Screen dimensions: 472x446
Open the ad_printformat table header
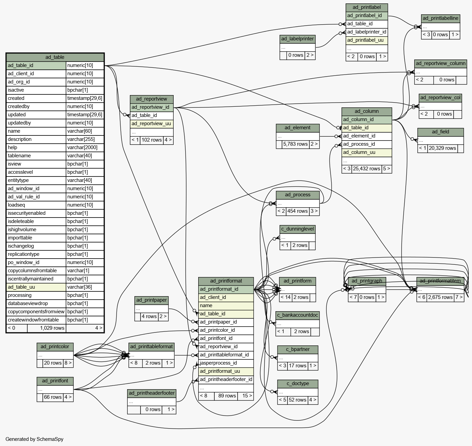click(226, 281)
